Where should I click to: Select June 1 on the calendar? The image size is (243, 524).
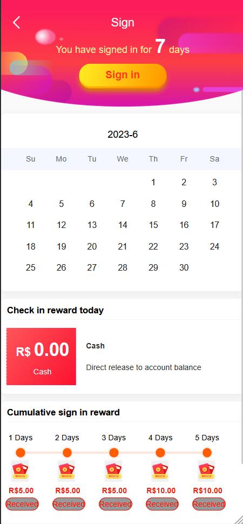tap(153, 182)
